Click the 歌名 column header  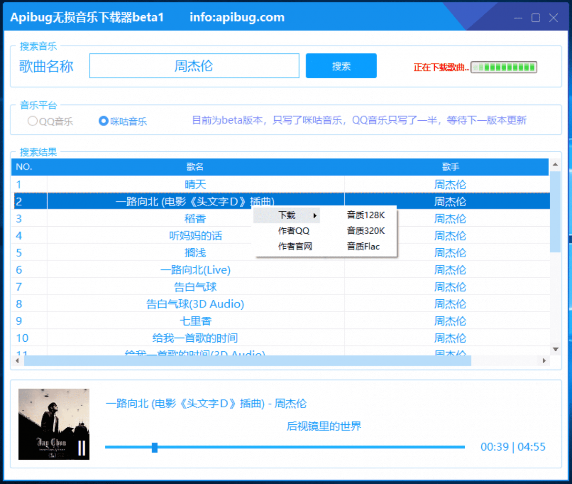pyautogui.click(x=195, y=167)
